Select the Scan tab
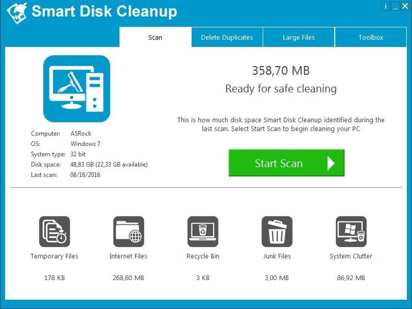412x309 pixels. pos(155,37)
